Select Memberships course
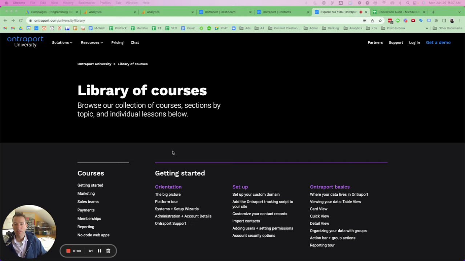Viewport: 465px width, 261px height. [x=89, y=219]
